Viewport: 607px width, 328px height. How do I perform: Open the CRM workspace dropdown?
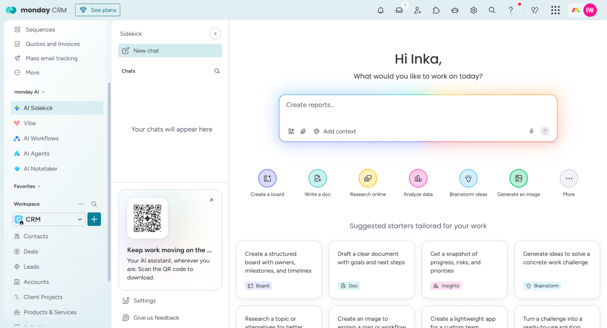click(49, 219)
